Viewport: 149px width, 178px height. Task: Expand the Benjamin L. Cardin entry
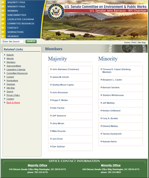point(121,80)
